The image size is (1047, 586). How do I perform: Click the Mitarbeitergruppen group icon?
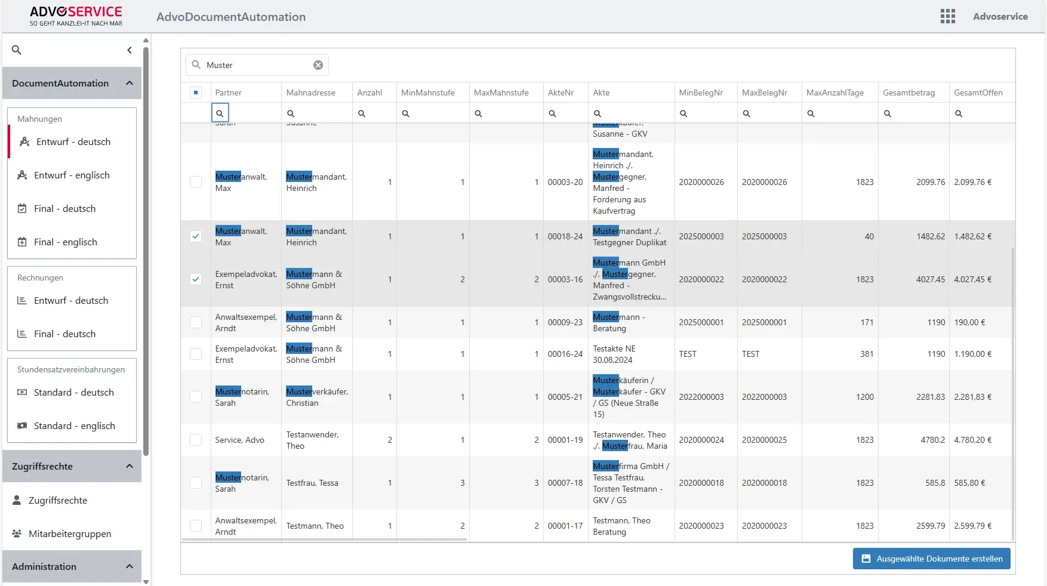16,533
